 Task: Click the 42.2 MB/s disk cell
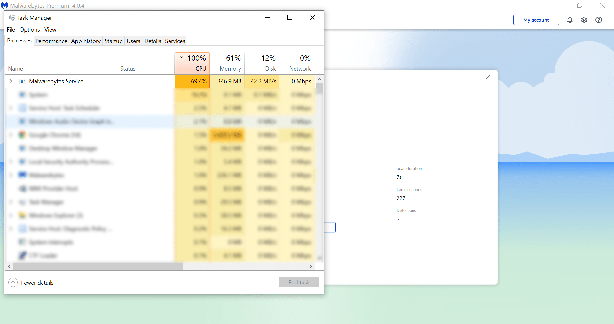[262, 81]
